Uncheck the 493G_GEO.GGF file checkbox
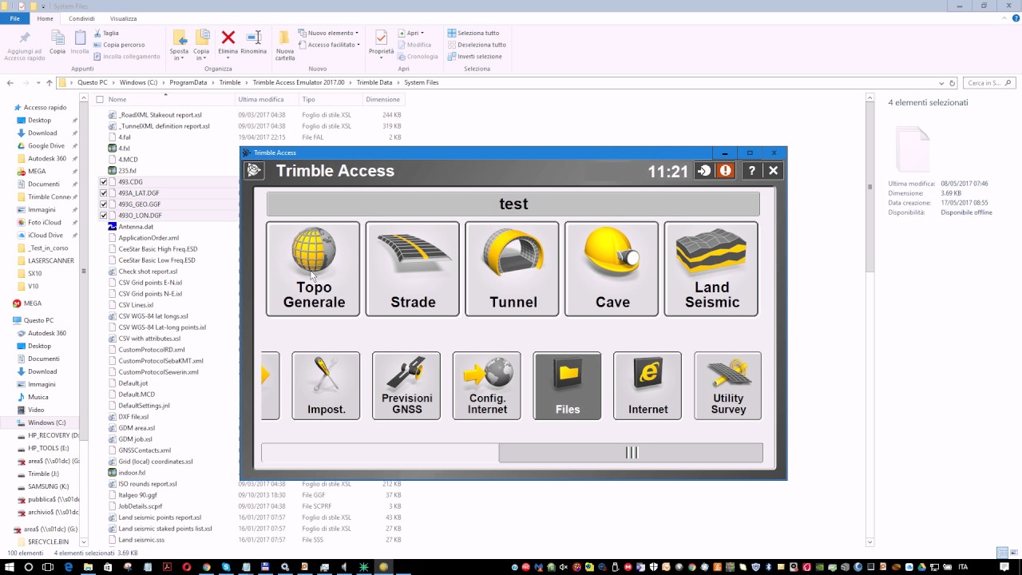The image size is (1022, 575). pyautogui.click(x=104, y=204)
